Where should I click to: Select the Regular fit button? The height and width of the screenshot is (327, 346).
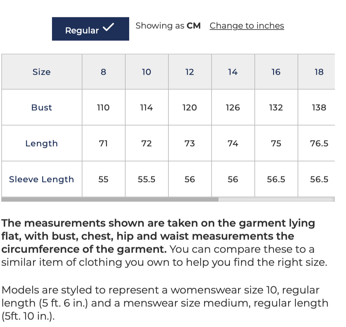click(91, 29)
